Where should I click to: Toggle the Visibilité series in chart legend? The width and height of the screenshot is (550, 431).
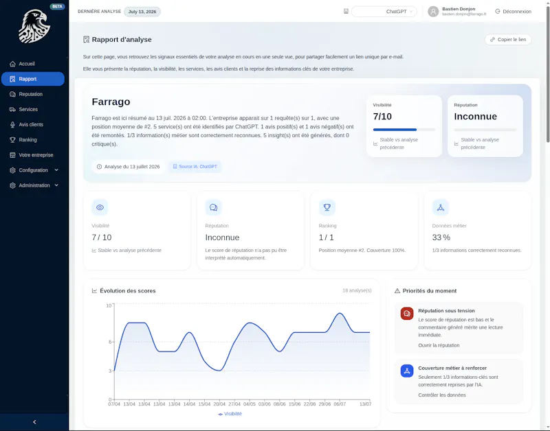(230, 414)
